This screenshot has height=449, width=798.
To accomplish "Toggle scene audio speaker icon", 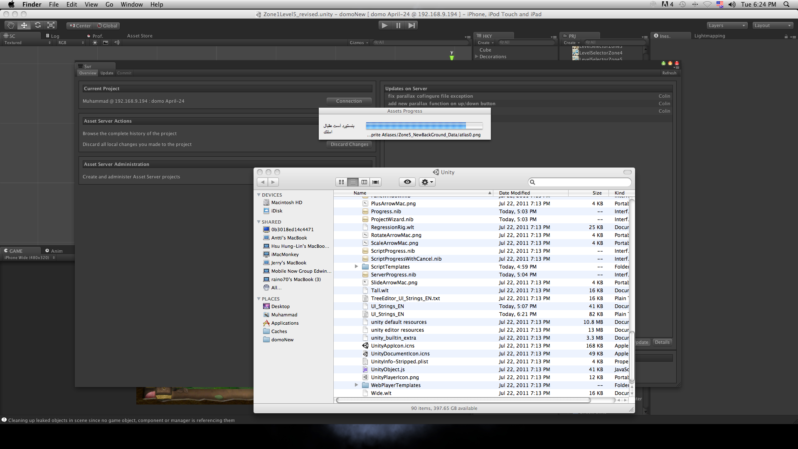I will point(117,42).
